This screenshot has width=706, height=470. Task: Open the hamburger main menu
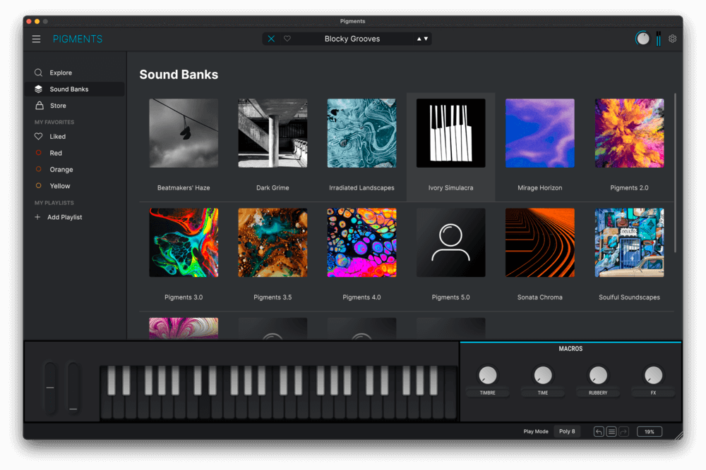(36, 39)
